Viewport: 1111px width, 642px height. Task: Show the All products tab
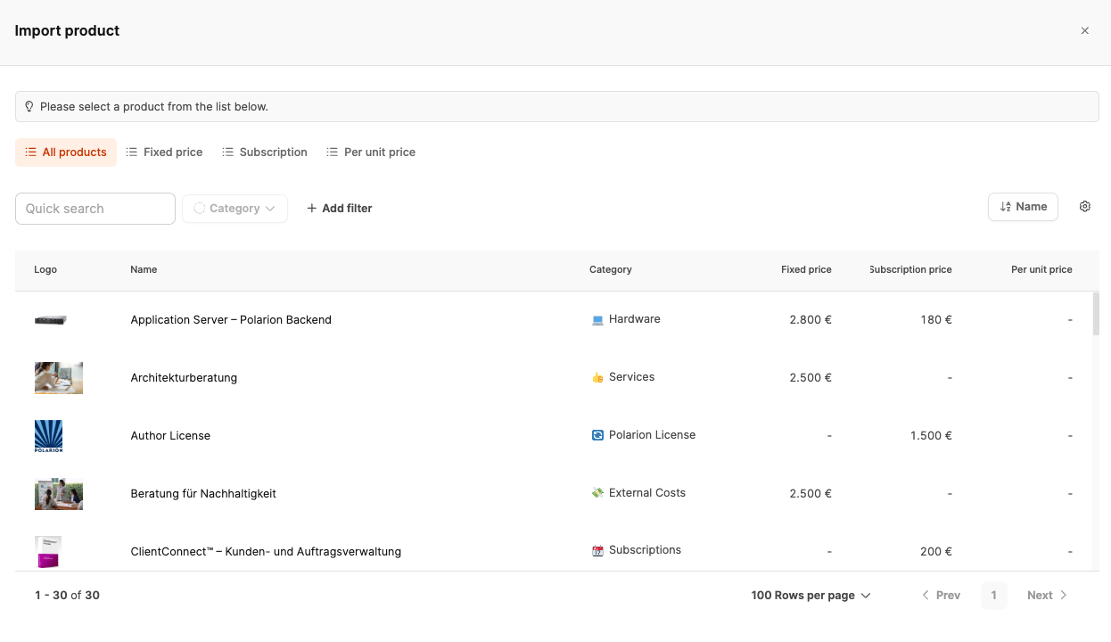pos(66,152)
